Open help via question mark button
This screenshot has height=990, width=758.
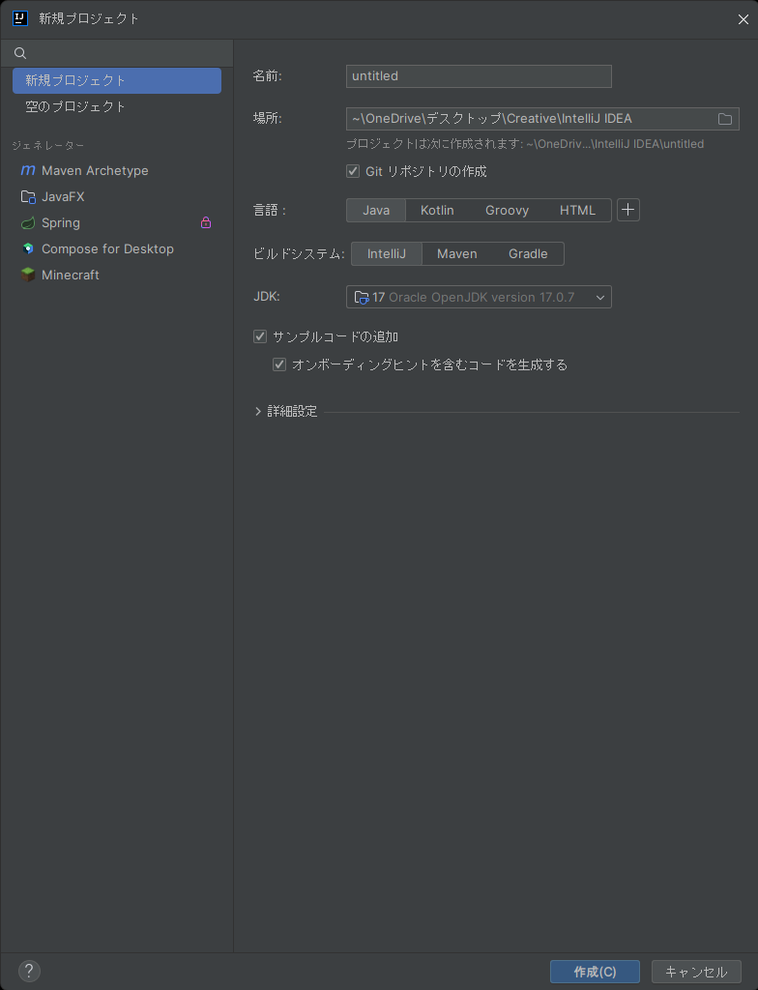click(x=29, y=971)
